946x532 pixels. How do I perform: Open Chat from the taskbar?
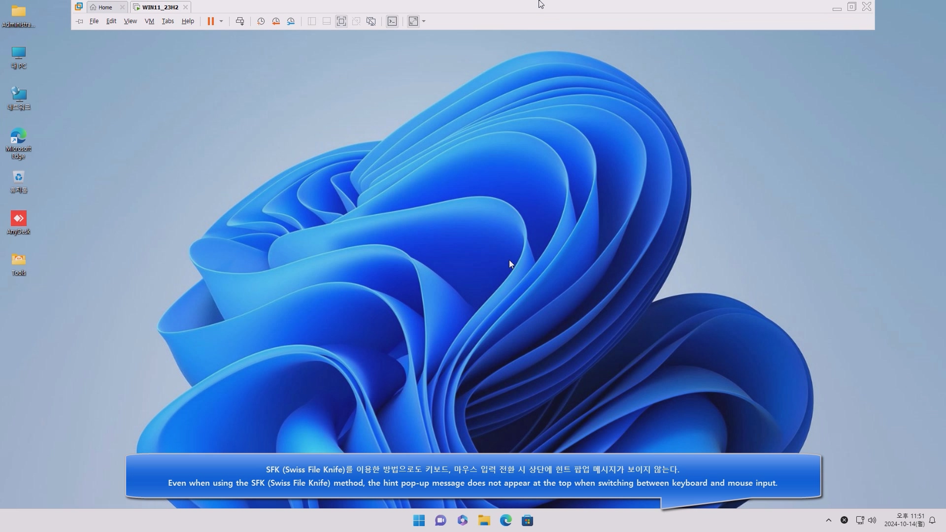click(441, 521)
